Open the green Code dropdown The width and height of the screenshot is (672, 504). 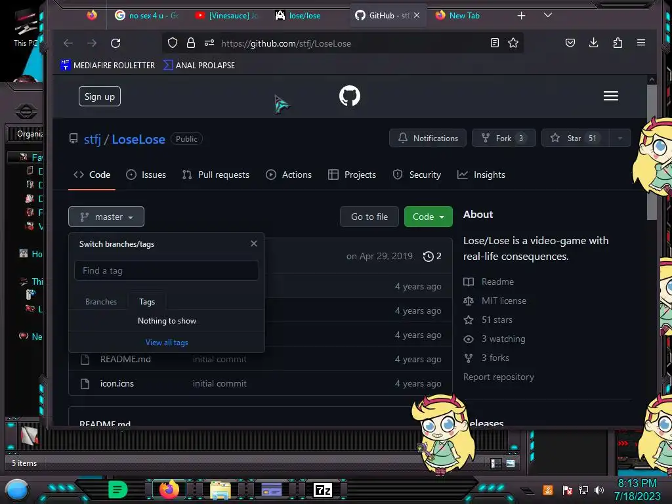pos(428,217)
